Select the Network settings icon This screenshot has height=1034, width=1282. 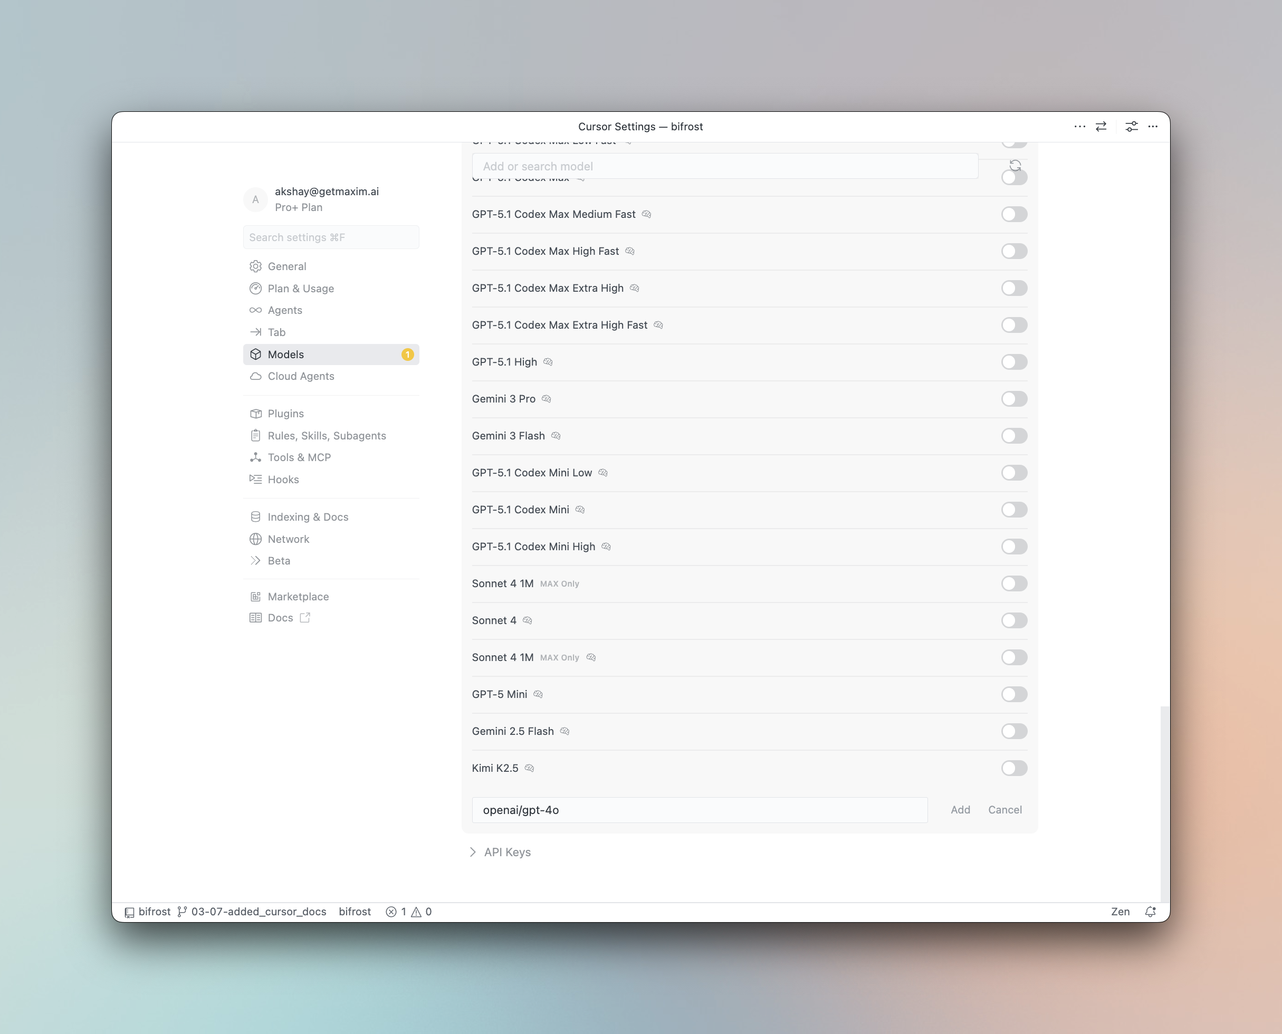click(255, 539)
